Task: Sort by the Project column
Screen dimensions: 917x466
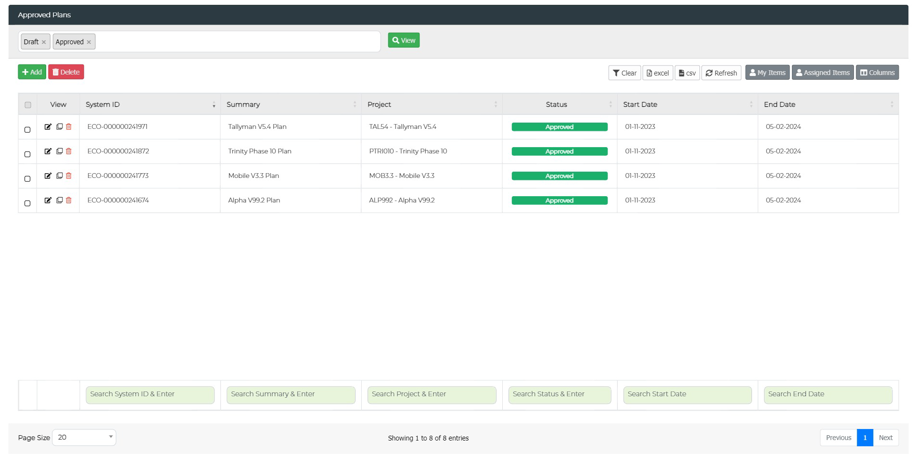Action: point(432,104)
